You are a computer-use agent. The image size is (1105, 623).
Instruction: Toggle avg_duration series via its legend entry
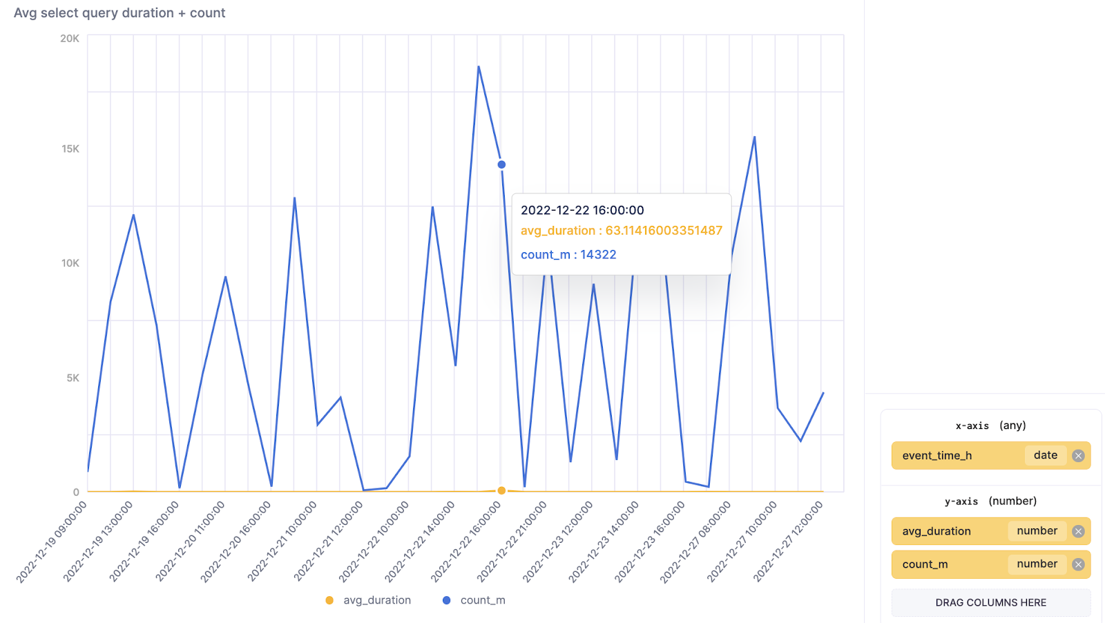[x=376, y=600]
